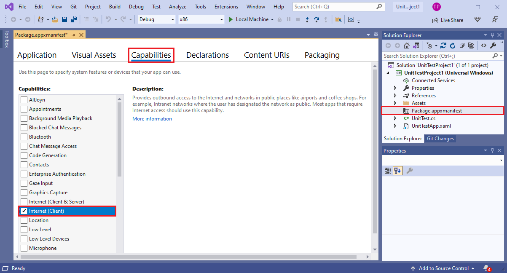This screenshot has width=507, height=273.
Task: Collapse the UnitTestProject1 project node
Action: (389, 73)
